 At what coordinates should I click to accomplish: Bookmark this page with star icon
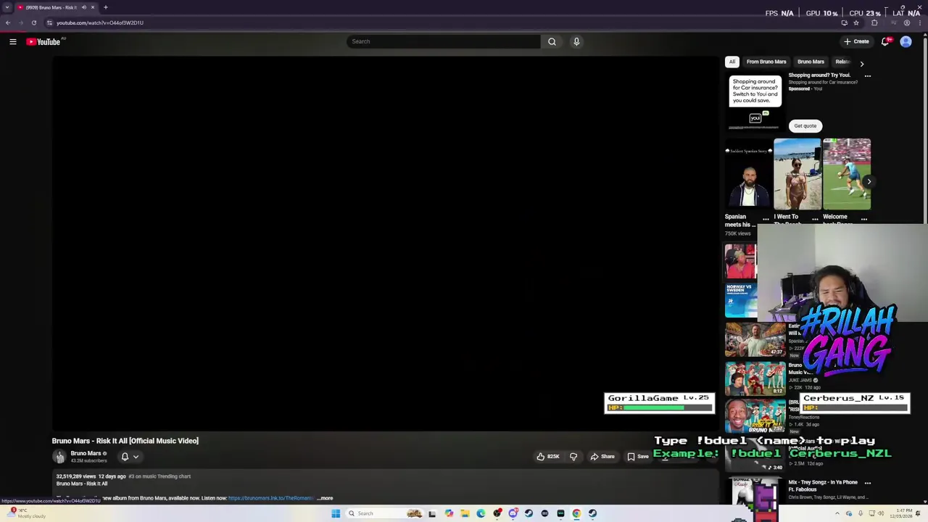pos(856,22)
